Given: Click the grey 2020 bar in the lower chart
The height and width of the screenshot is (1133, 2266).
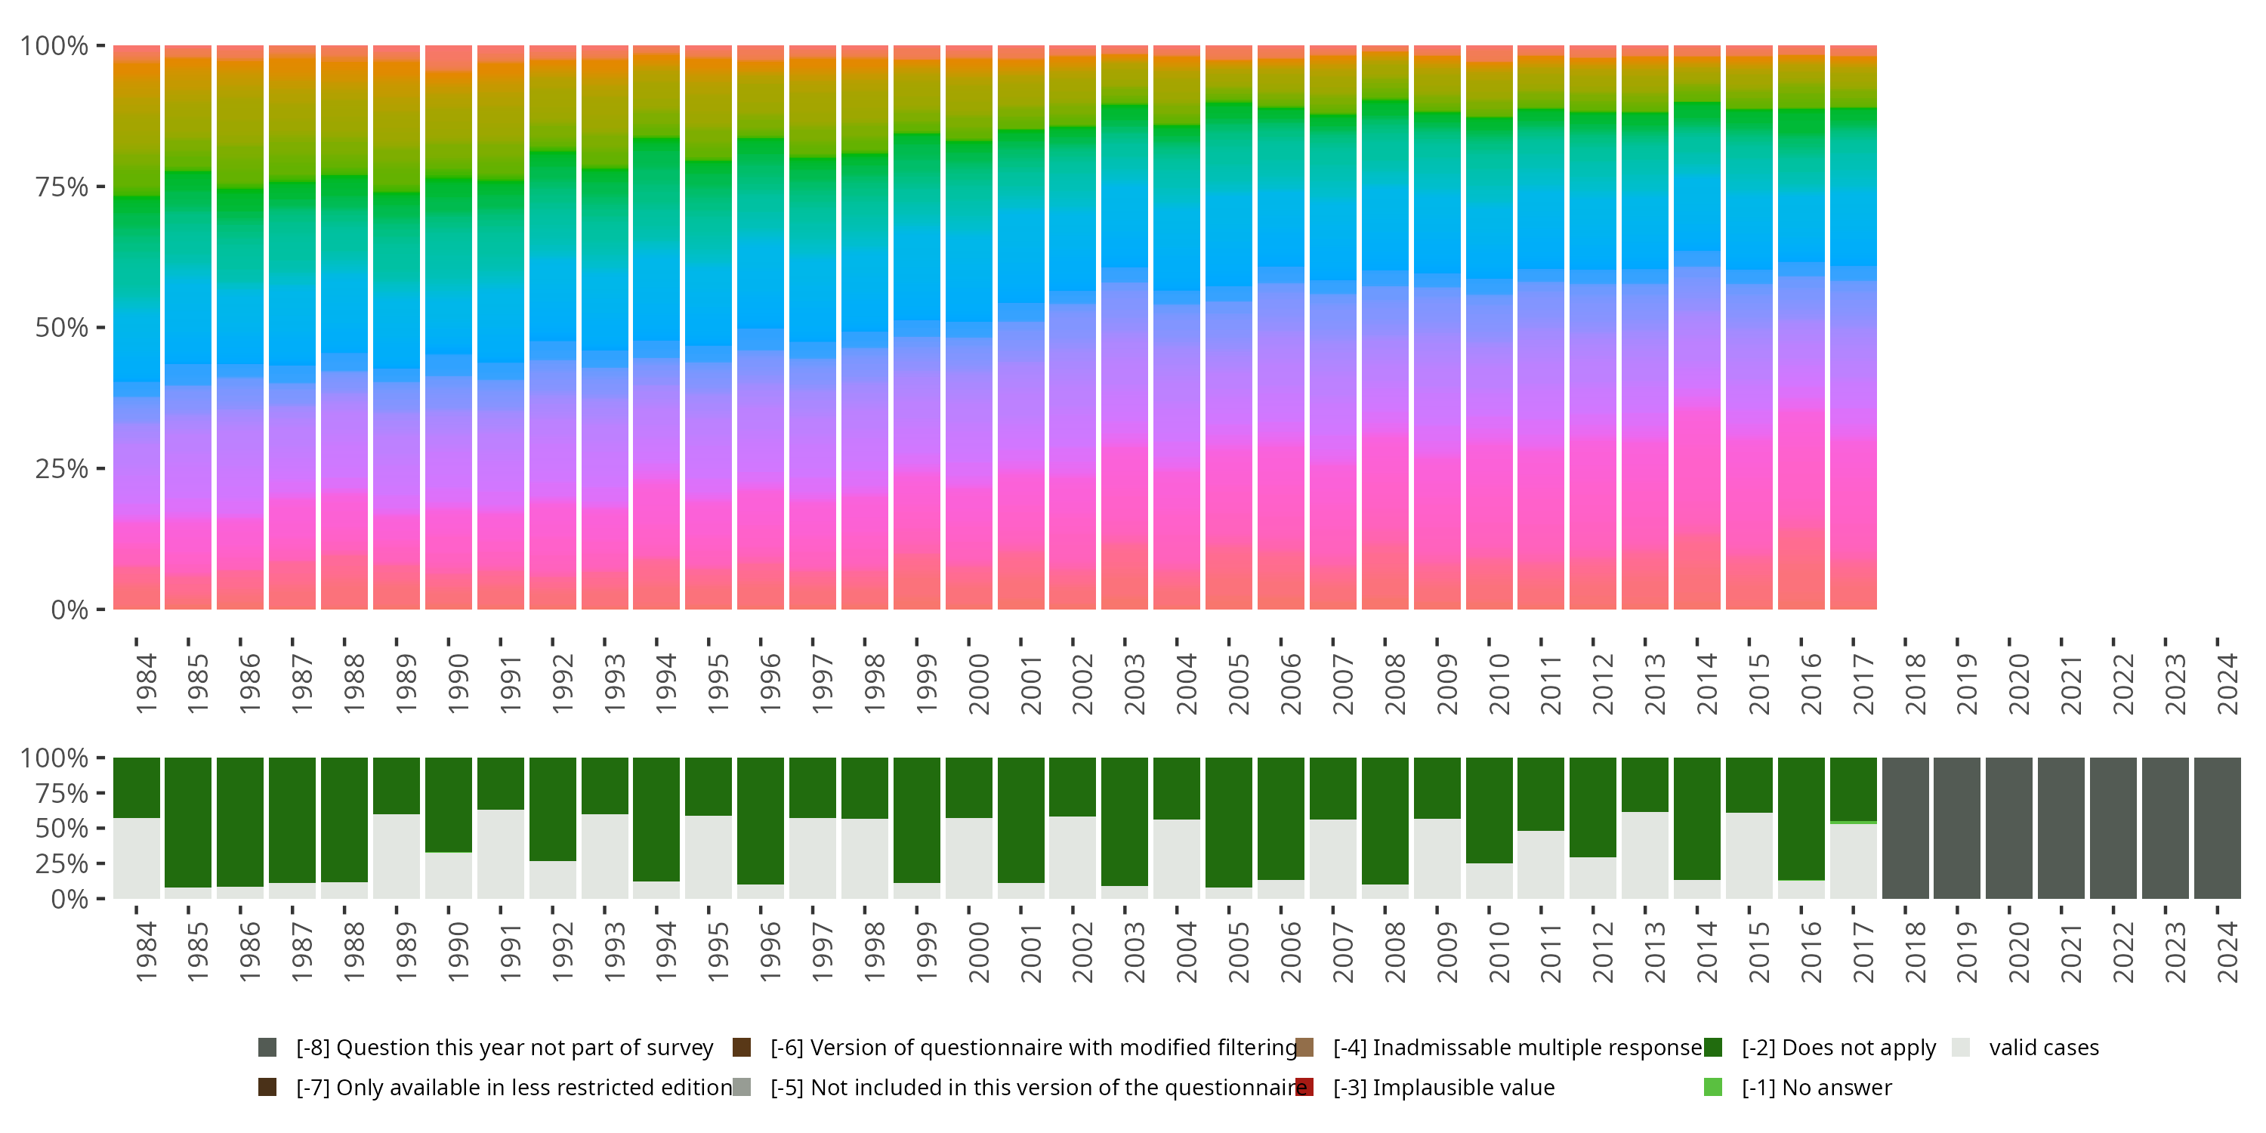Looking at the screenshot, I should pos(2009,828).
